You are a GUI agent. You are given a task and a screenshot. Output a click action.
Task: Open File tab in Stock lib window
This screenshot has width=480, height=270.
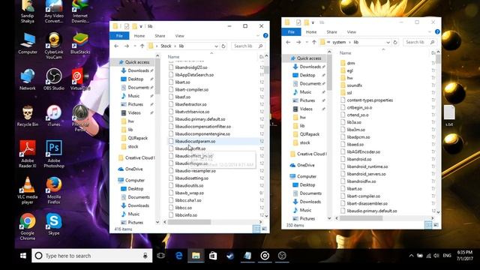119,36
